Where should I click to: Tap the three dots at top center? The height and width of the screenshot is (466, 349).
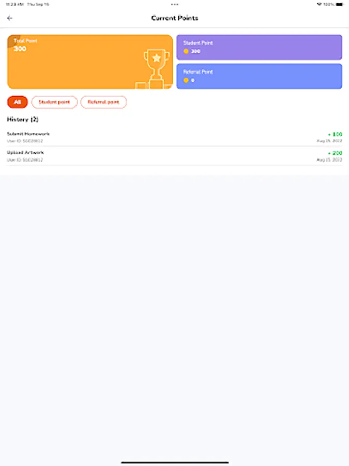175,4
